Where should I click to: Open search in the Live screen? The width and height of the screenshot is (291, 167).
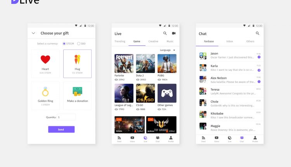coord(165,33)
